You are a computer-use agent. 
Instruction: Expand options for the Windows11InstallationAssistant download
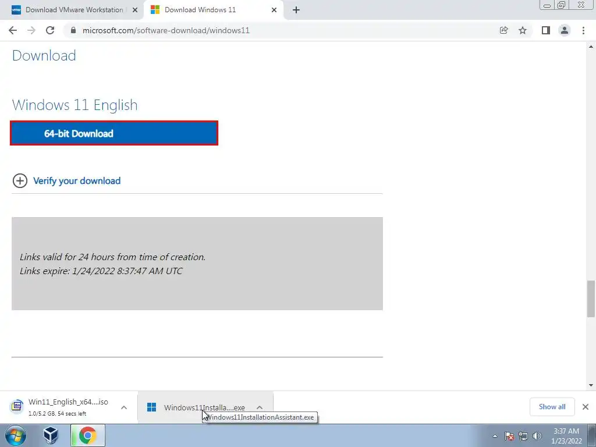[x=260, y=407]
